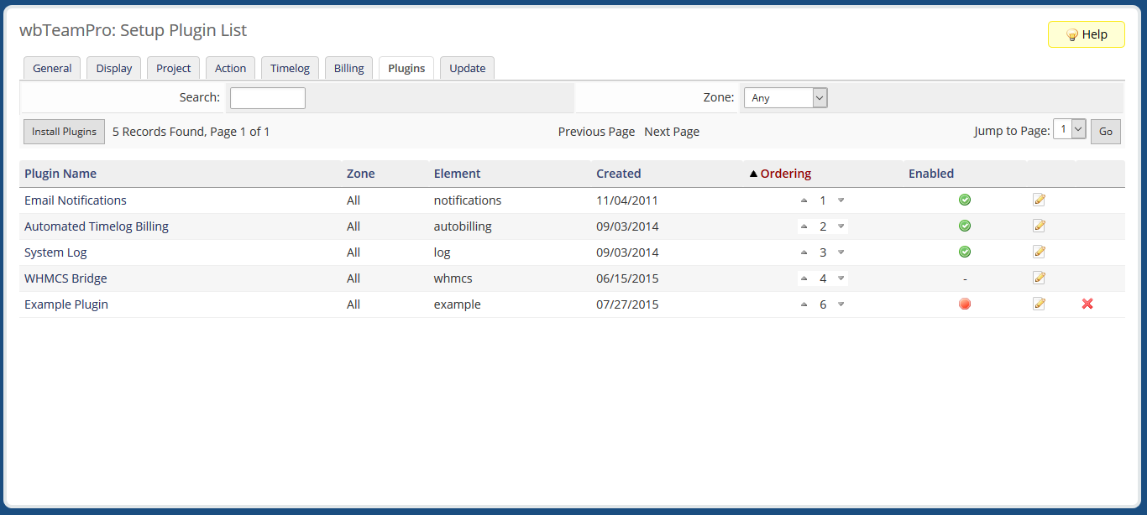This screenshot has width=1147, height=515.
Task: Move Automated Timelog Billing down in ordering
Action: [x=841, y=226]
